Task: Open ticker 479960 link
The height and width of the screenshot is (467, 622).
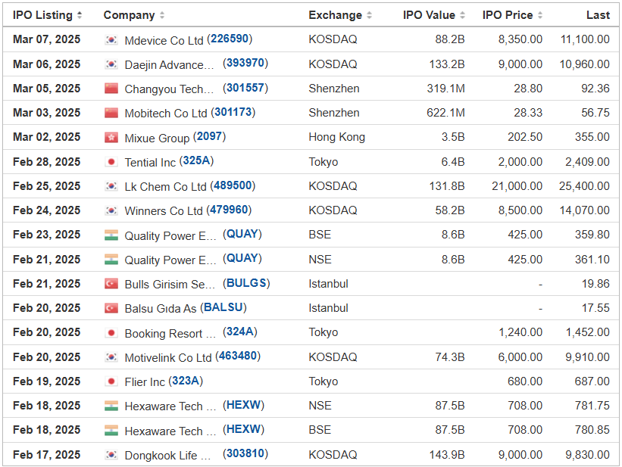Action: coord(229,210)
